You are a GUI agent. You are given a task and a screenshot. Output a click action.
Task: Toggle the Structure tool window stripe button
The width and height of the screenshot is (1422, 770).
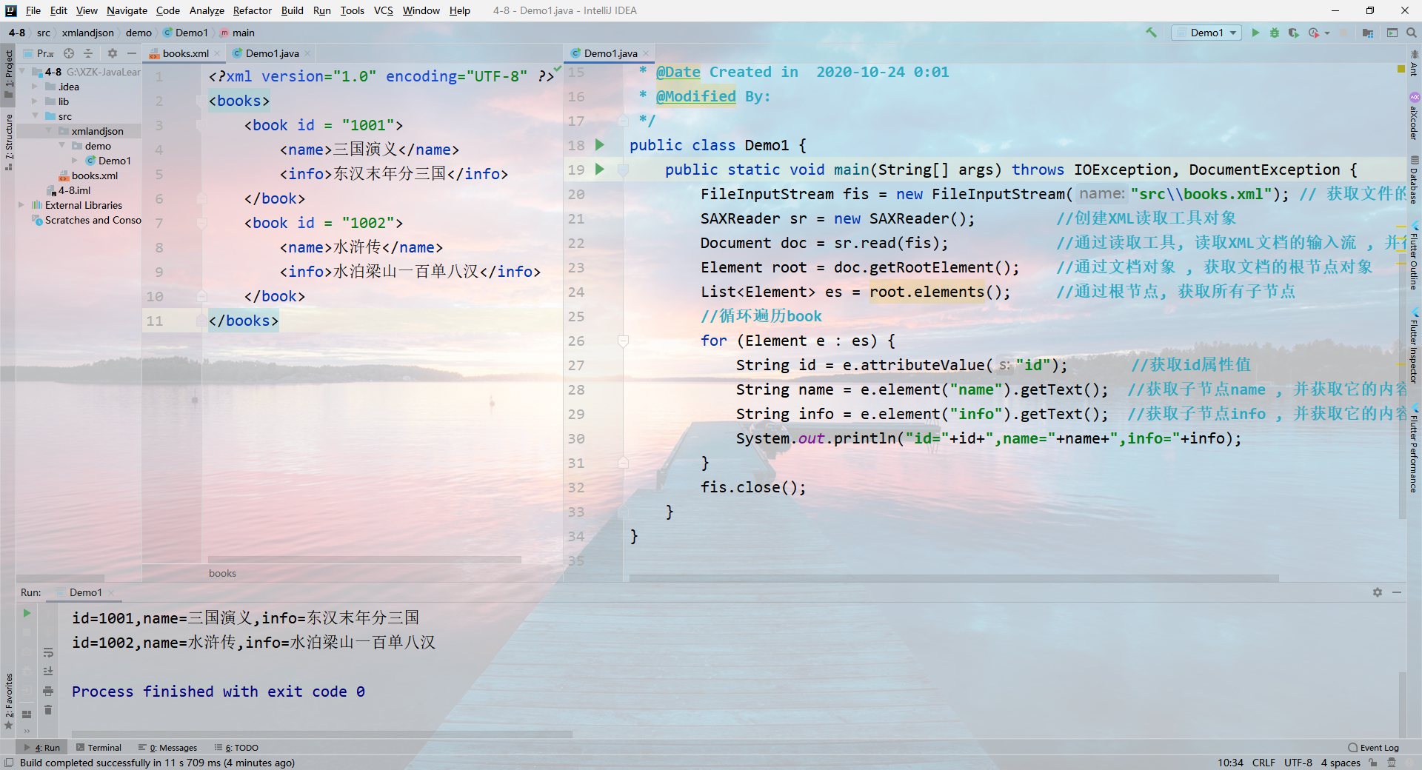[x=9, y=142]
